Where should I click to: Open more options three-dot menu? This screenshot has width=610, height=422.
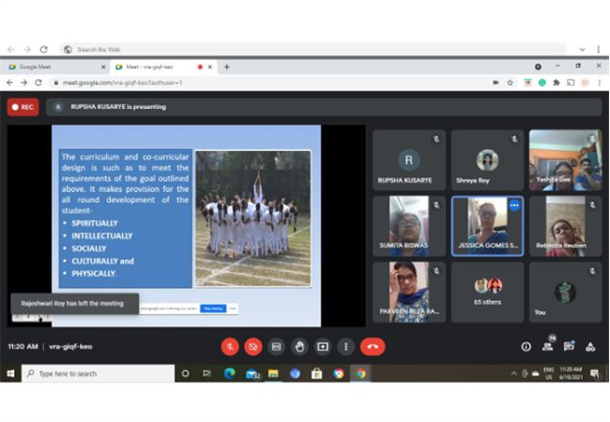345,347
